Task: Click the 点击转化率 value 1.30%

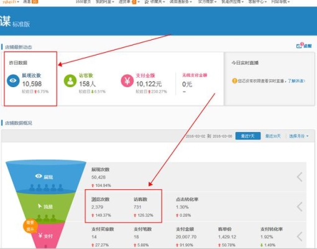Action: (182, 207)
